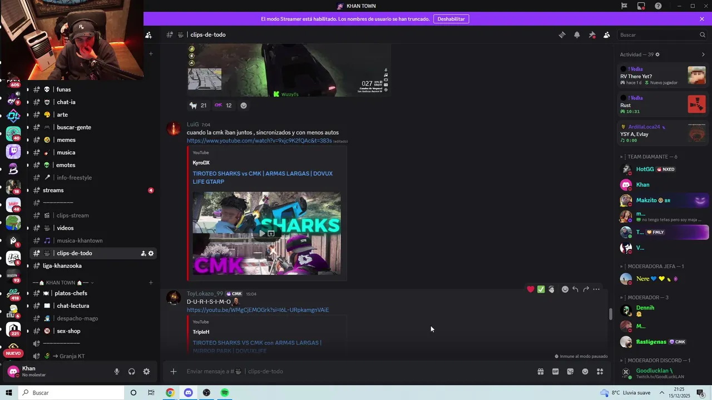The height and width of the screenshot is (400, 712).
Task: Mute the microphone in user panel
Action: coord(117,372)
